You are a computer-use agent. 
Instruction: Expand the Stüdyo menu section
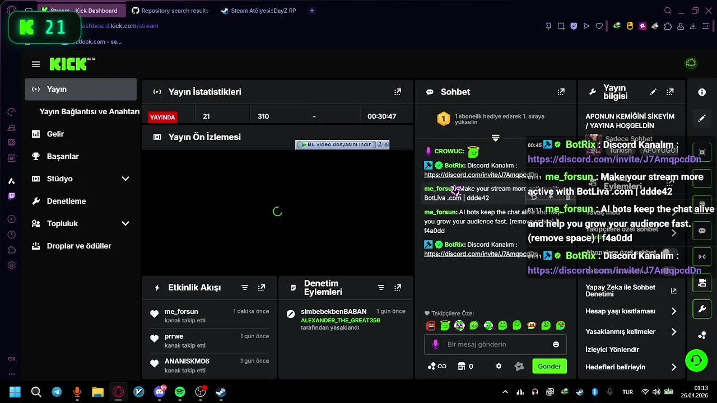pyautogui.click(x=125, y=179)
